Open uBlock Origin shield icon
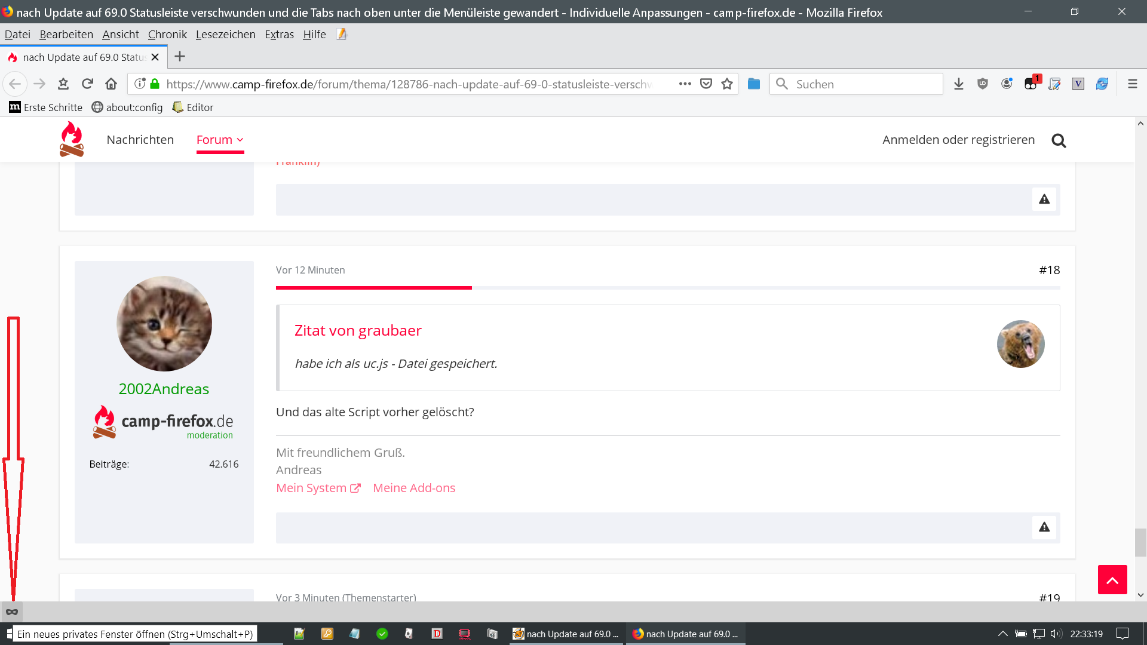This screenshot has height=645, width=1147. (983, 84)
